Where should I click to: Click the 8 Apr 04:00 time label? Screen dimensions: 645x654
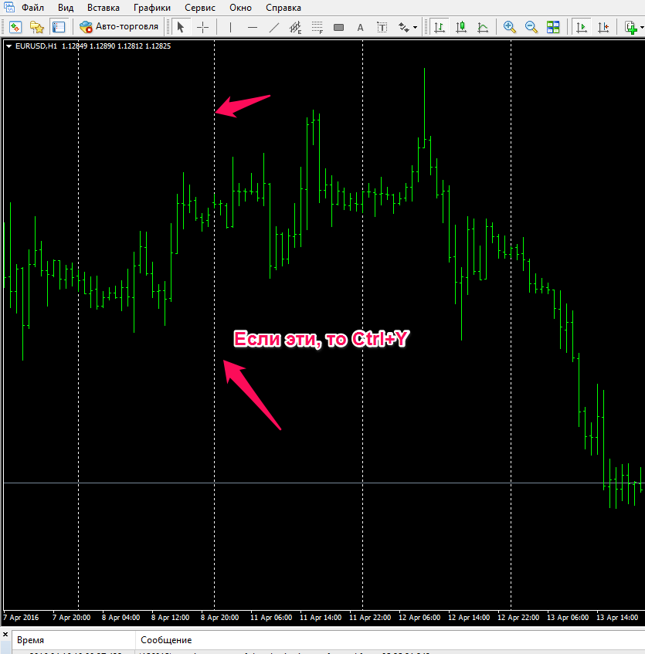[121, 617]
